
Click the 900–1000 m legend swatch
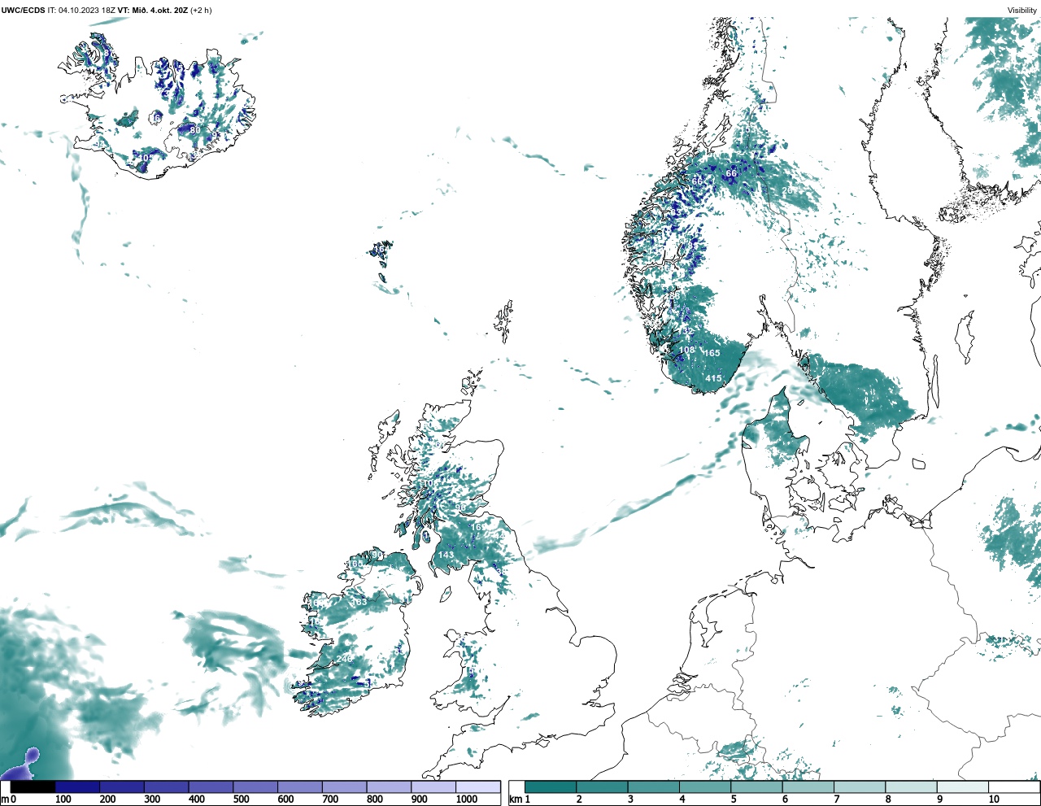[433, 787]
